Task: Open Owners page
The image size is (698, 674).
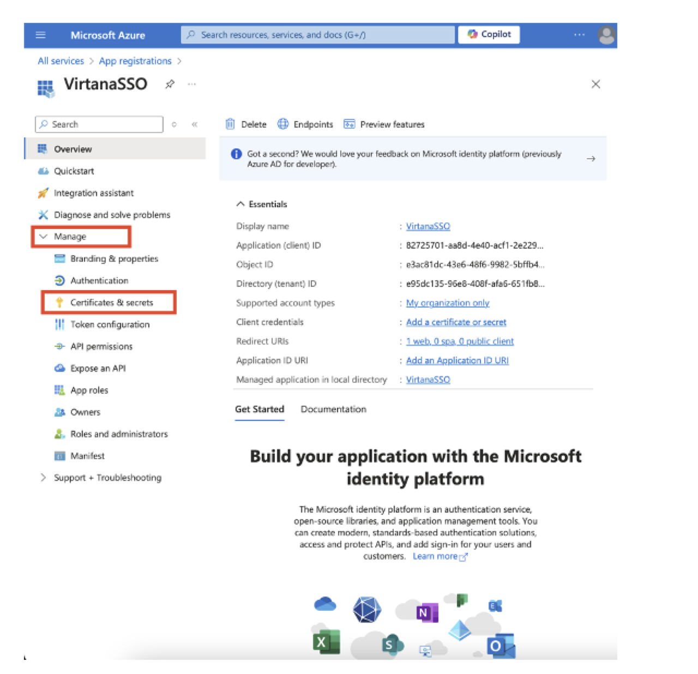Action: [x=85, y=412]
